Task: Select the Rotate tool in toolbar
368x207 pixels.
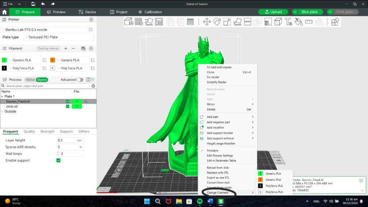Action: (x=217, y=22)
